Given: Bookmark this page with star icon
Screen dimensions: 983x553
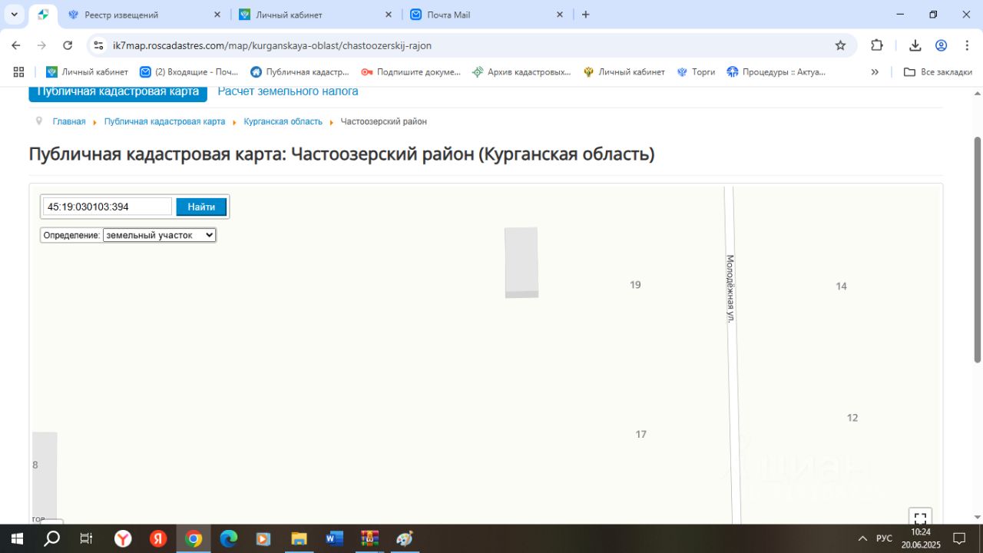Looking at the screenshot, I should 840,45.
